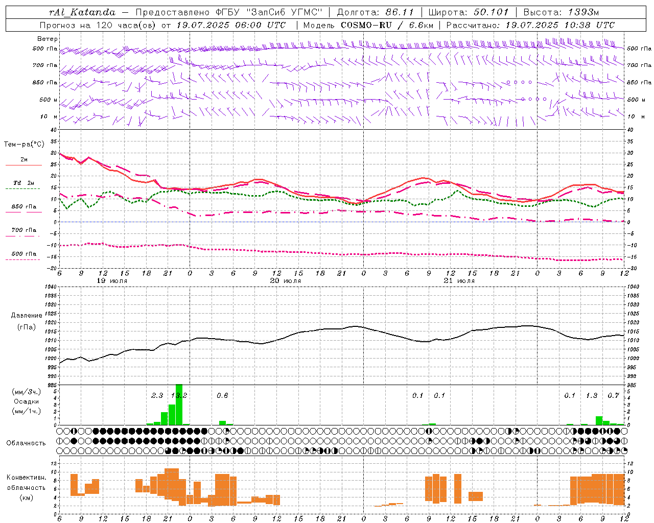Click forecast start time 19.07.2025 06:00 UTC
The image size is (654, 523).
231,25
